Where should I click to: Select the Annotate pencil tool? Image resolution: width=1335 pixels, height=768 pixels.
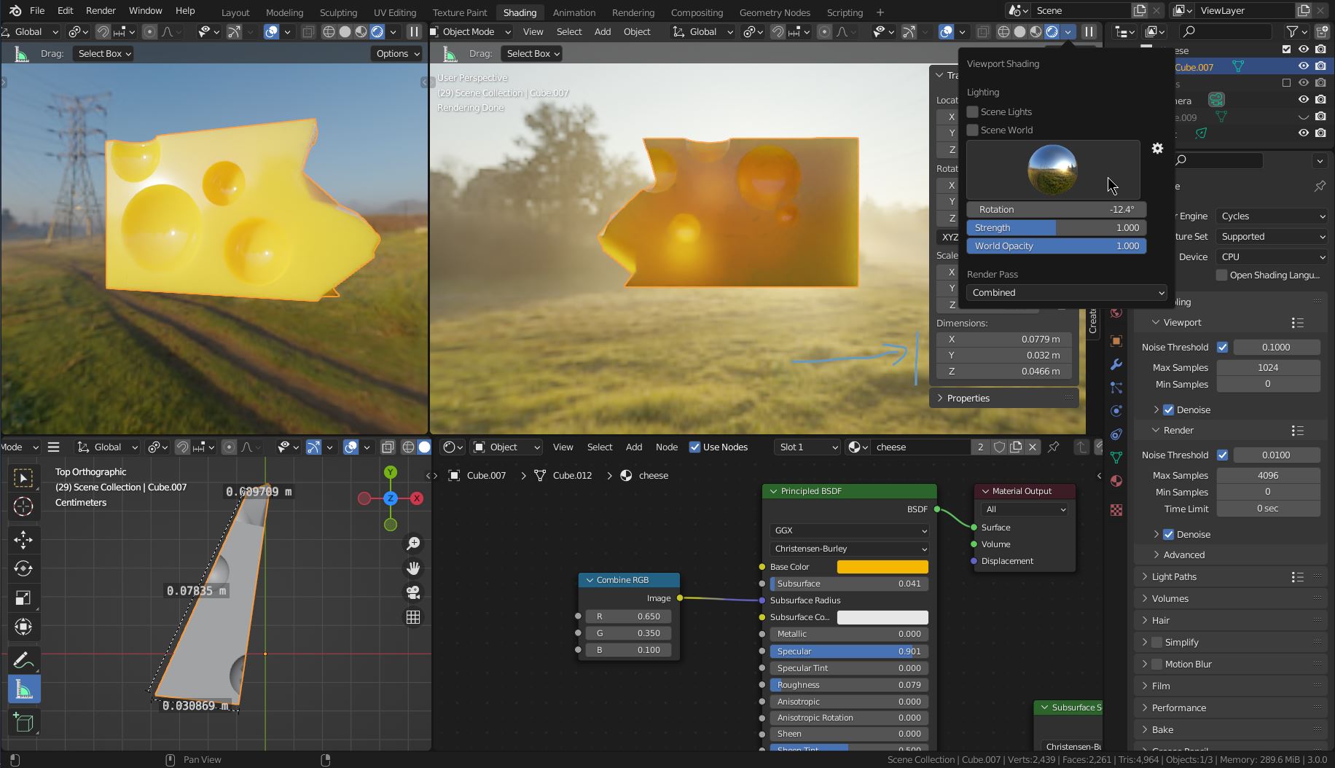23,660
